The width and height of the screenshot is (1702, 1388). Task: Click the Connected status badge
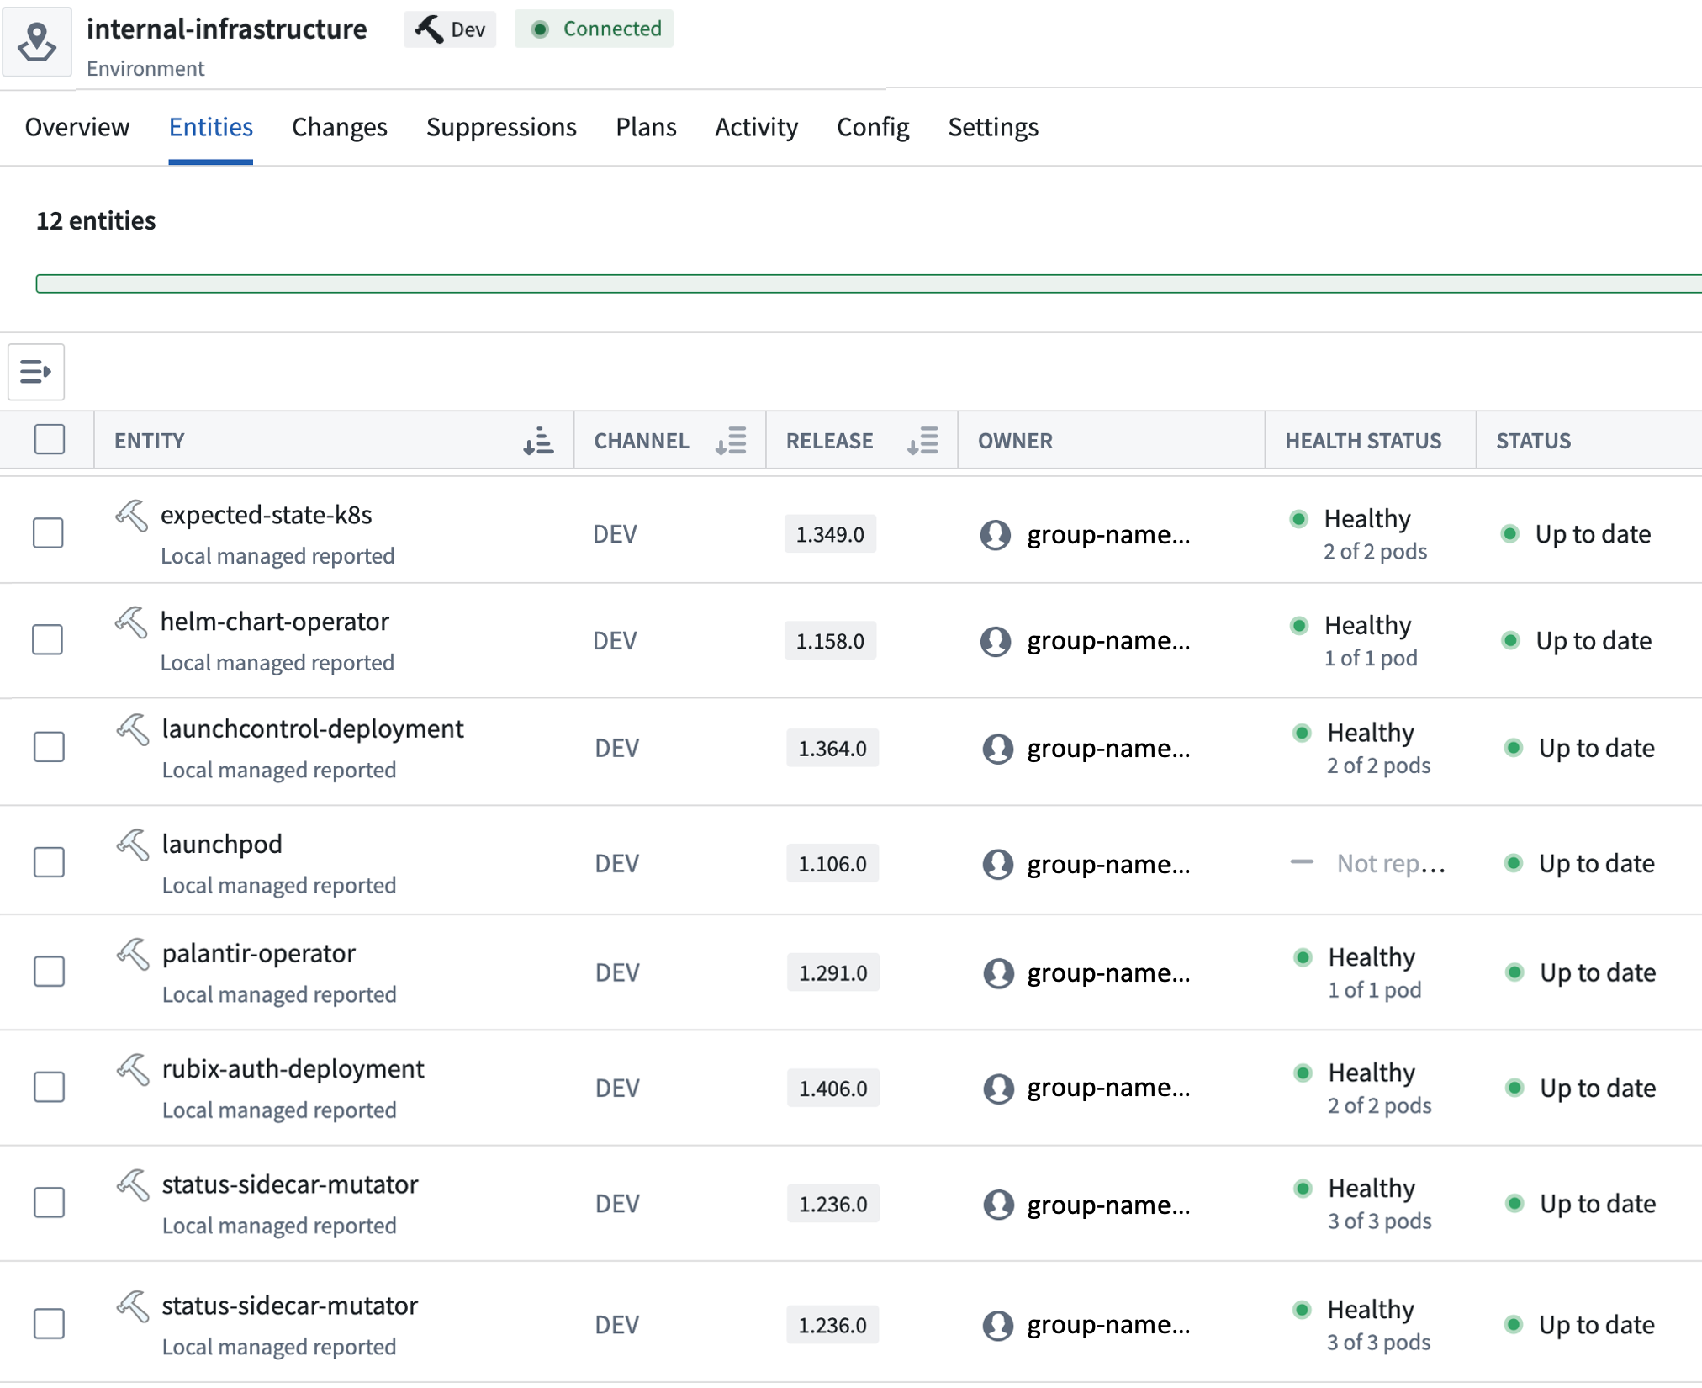click(595, 29)
